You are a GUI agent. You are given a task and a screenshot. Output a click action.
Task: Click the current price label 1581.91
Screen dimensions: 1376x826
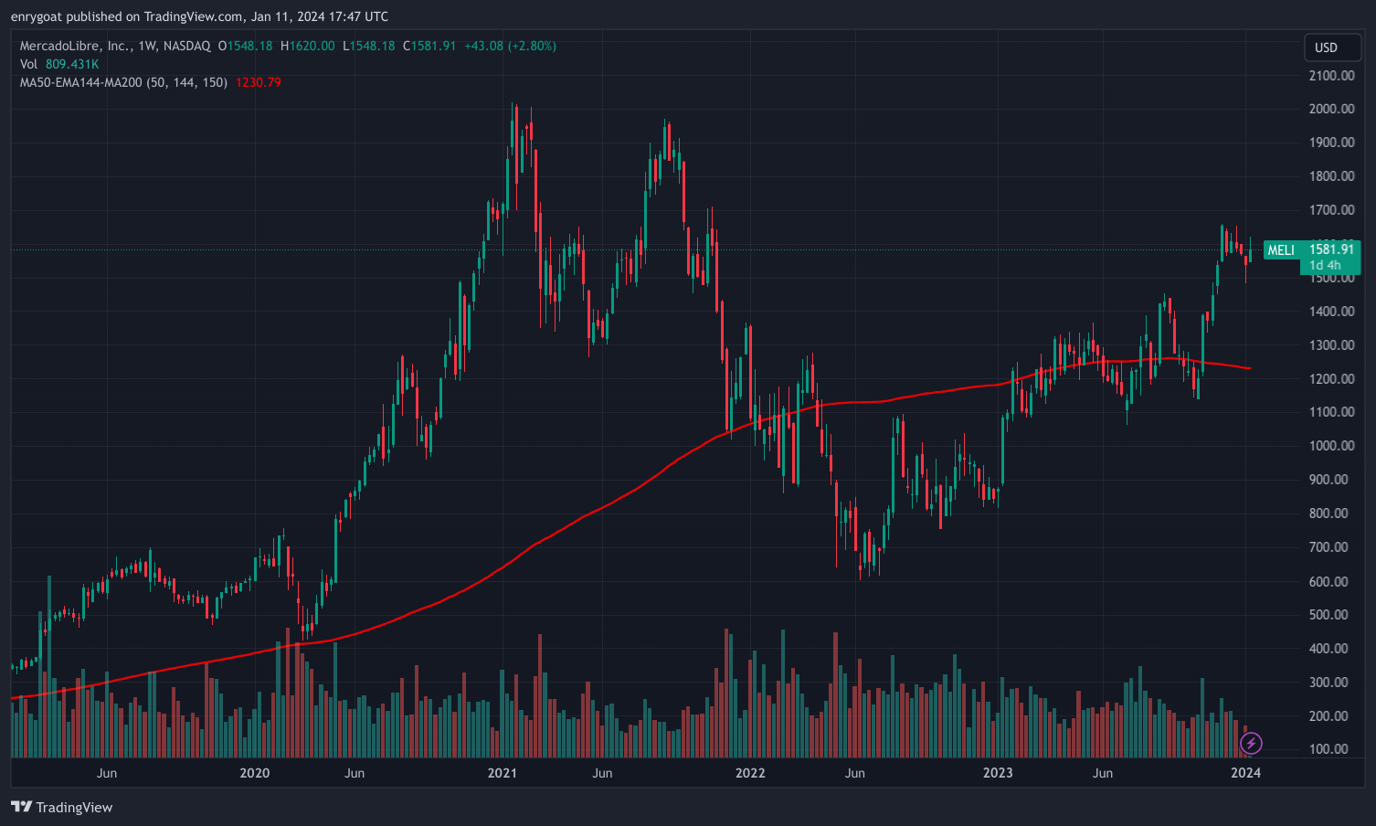click(x=1331, y=249)
